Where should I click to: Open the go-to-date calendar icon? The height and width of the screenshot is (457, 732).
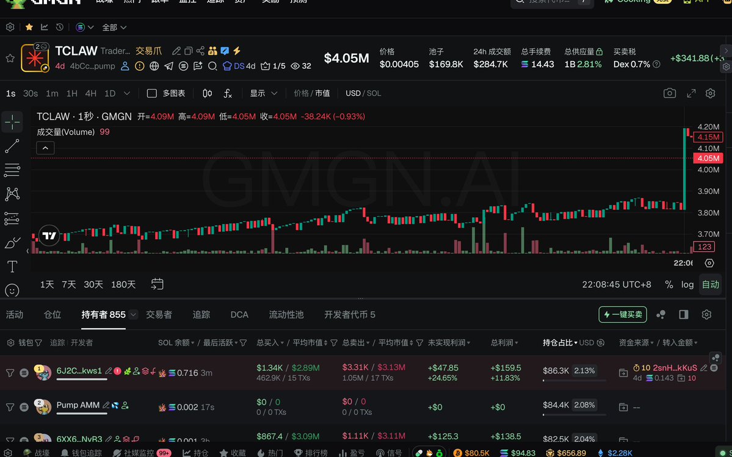[x=158, y=284]
